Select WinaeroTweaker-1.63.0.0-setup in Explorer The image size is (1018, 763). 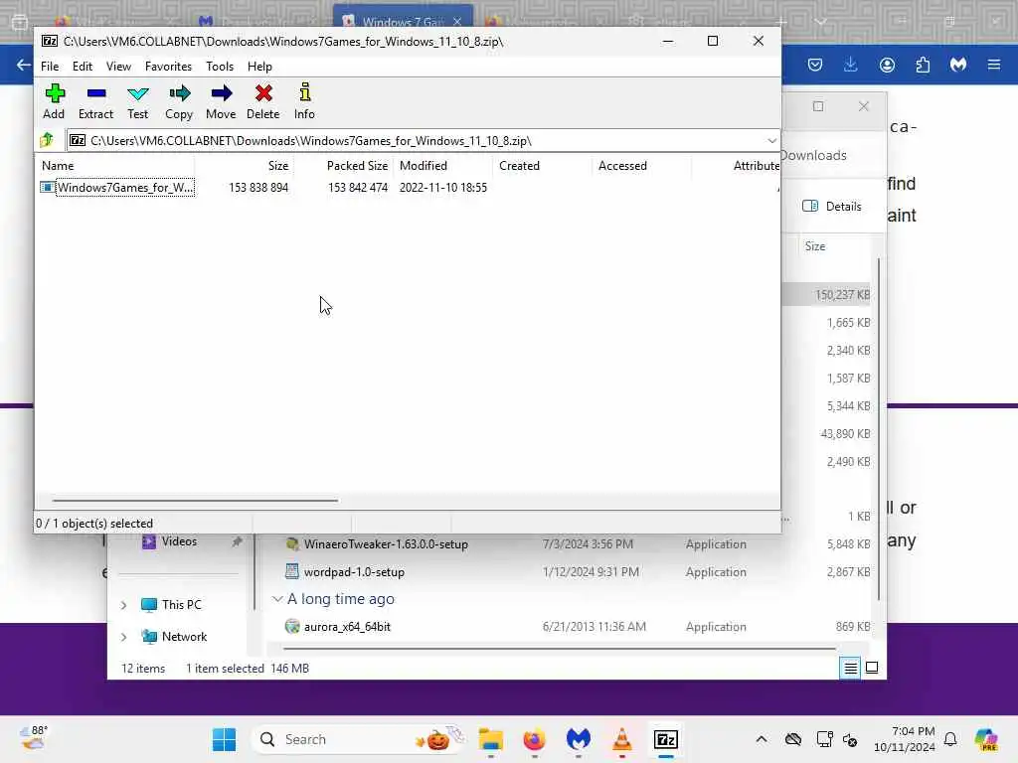(386, 544)
